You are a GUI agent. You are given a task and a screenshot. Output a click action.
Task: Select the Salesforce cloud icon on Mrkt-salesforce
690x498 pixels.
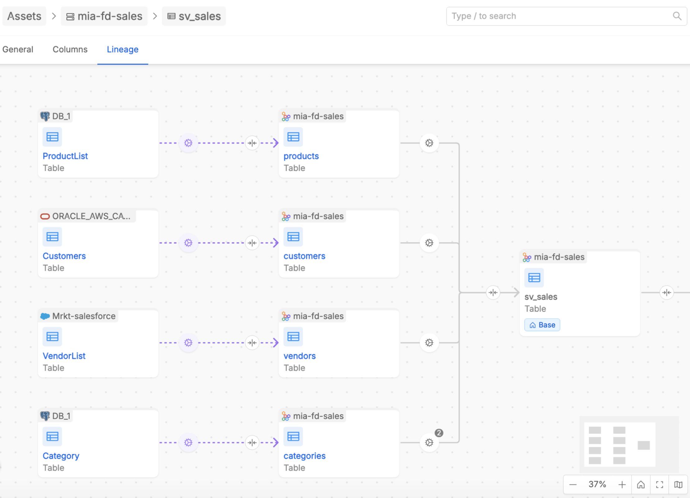(x=45, y=316)
